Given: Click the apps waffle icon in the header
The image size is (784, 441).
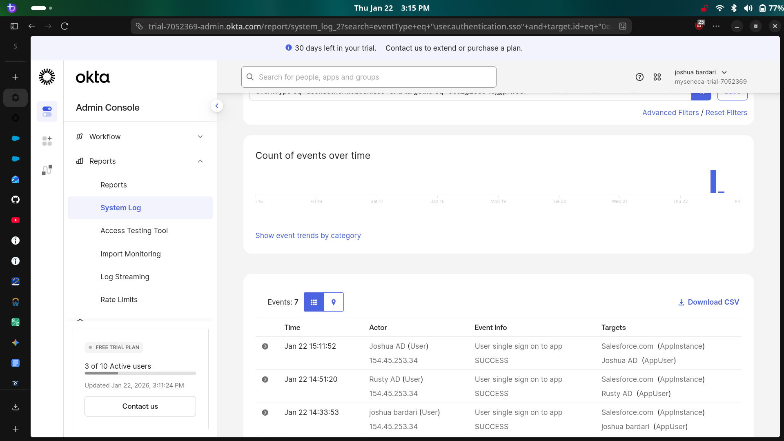Looking at the screenshot, I should [x=657, y=77].
